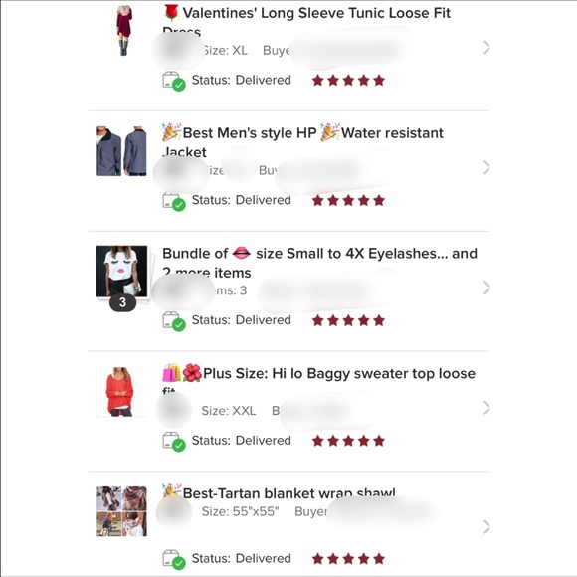Open the Tartan blanket wrap shawl chevron

pyautogui.click(x=486, y=527)
